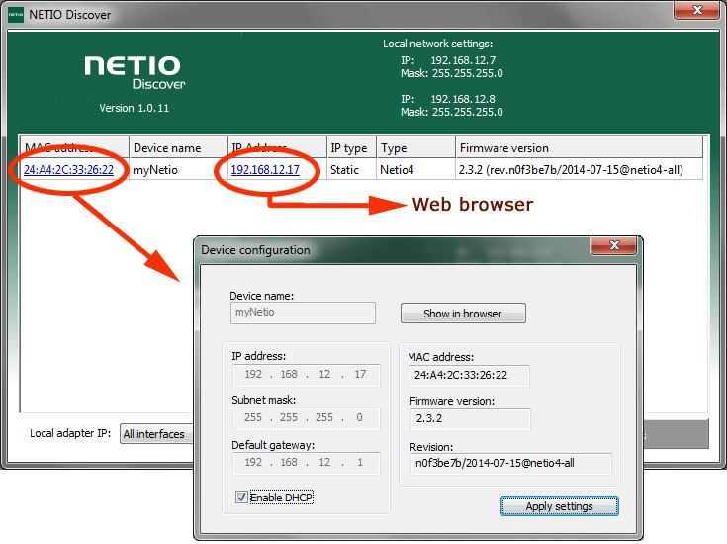
Task: Select the Static IP type cell
Action: 351,170
